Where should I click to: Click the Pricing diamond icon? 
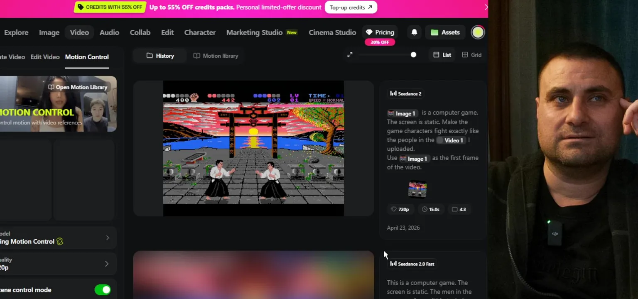369,32
